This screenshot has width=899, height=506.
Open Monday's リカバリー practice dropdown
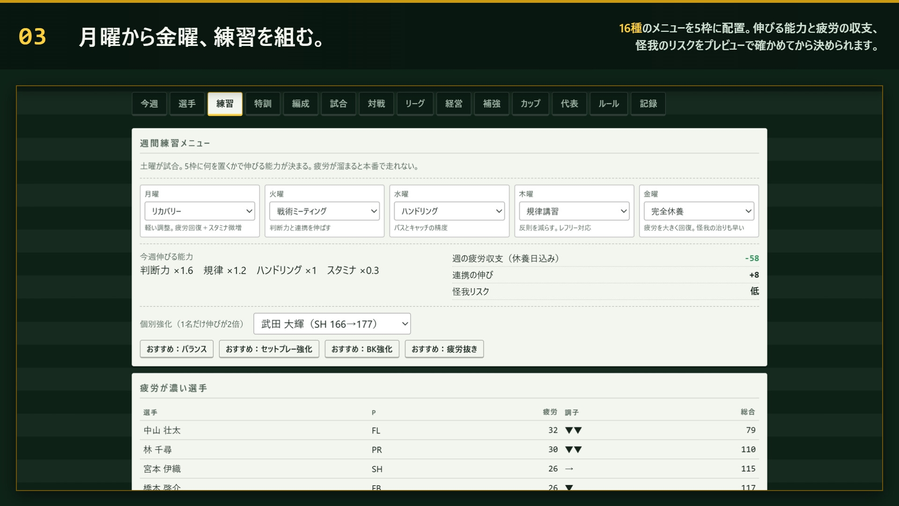point(200,211)
